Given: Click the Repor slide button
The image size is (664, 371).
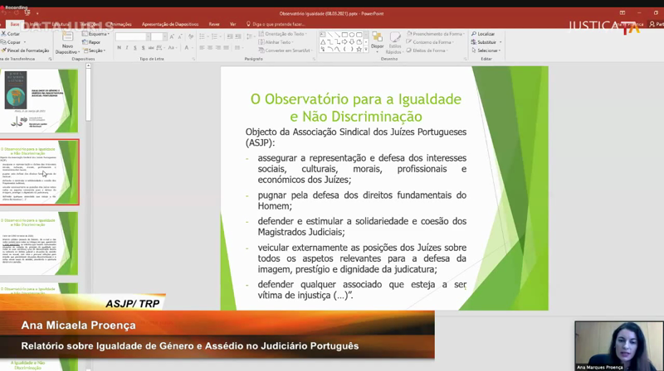Looking at the screenshot, I should [93, 42].
